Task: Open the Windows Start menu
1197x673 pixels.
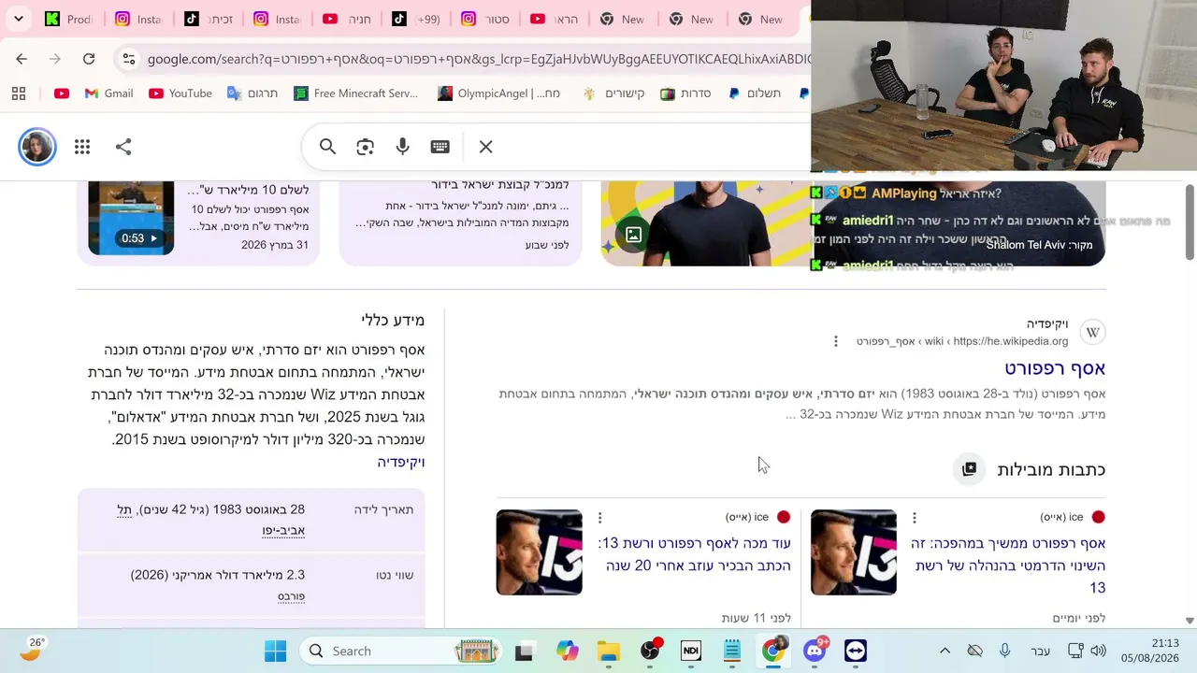Action: click(275, 652)
